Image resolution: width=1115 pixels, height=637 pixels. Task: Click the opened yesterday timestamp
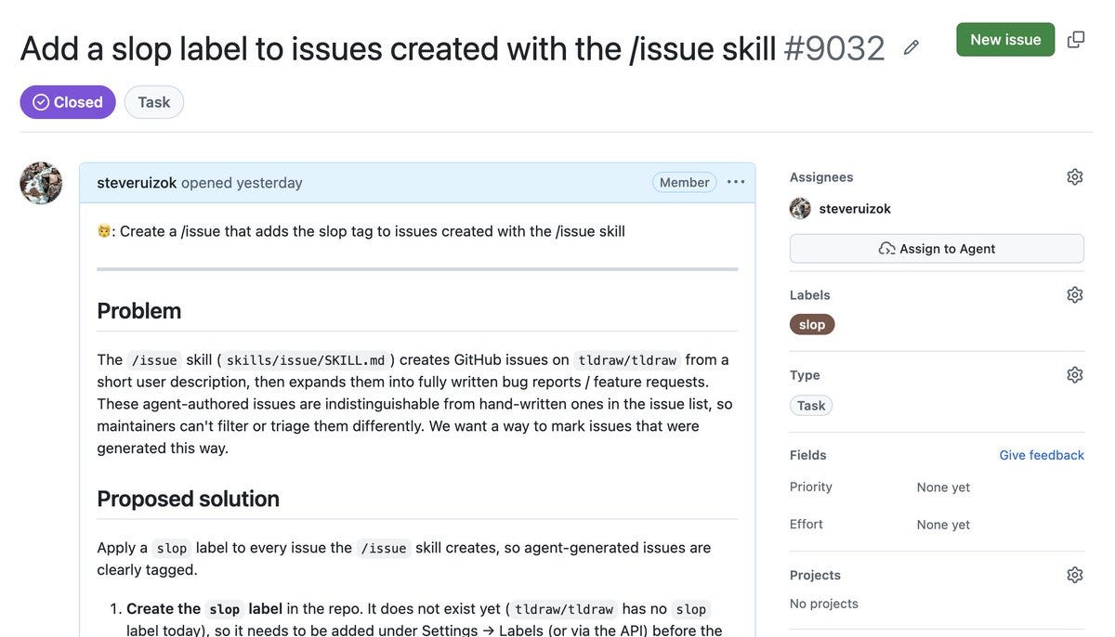tap(242, 182)
